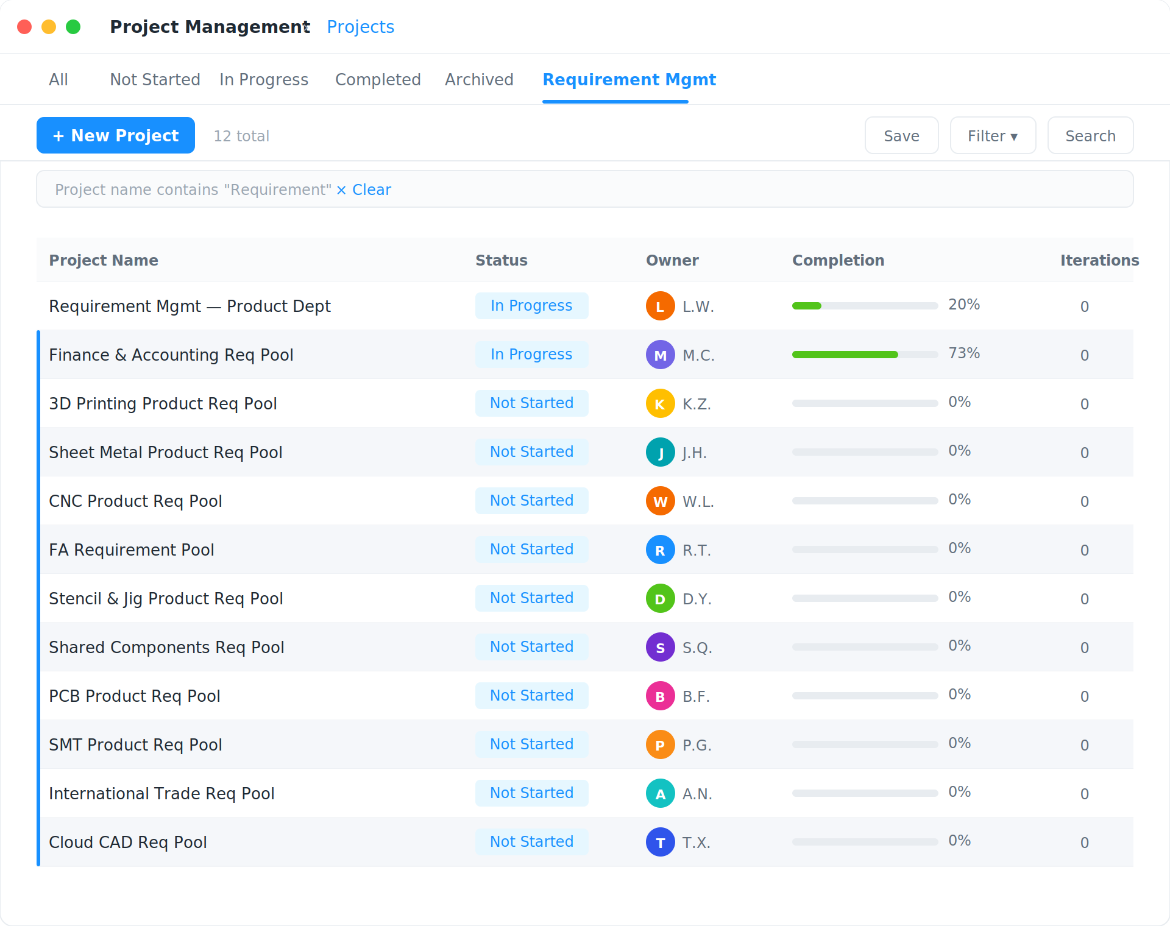Click Not Started badge for PCB Product

pyautogui.click(x=531, y=696)
